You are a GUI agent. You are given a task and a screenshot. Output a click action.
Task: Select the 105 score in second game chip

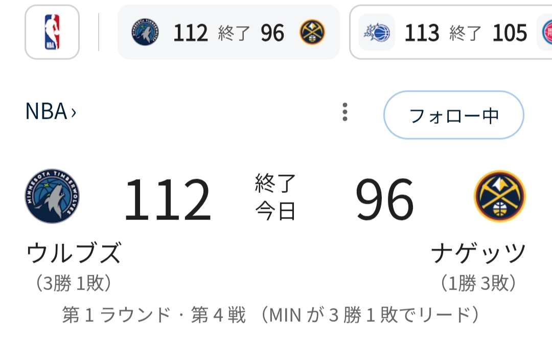click(x=510, y=33)
